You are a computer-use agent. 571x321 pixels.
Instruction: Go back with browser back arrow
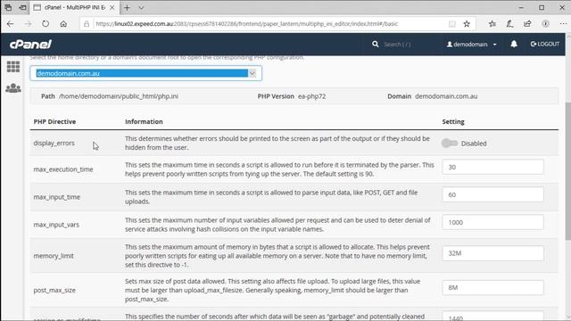(x=10, y=24)
